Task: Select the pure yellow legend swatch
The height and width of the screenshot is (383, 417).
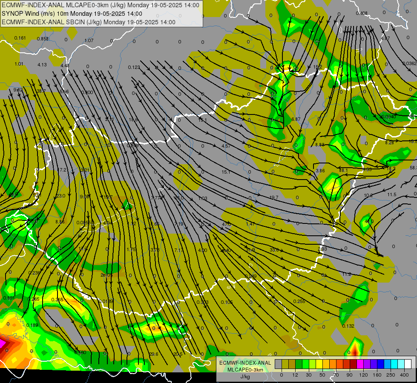Action: coord(319,364)
